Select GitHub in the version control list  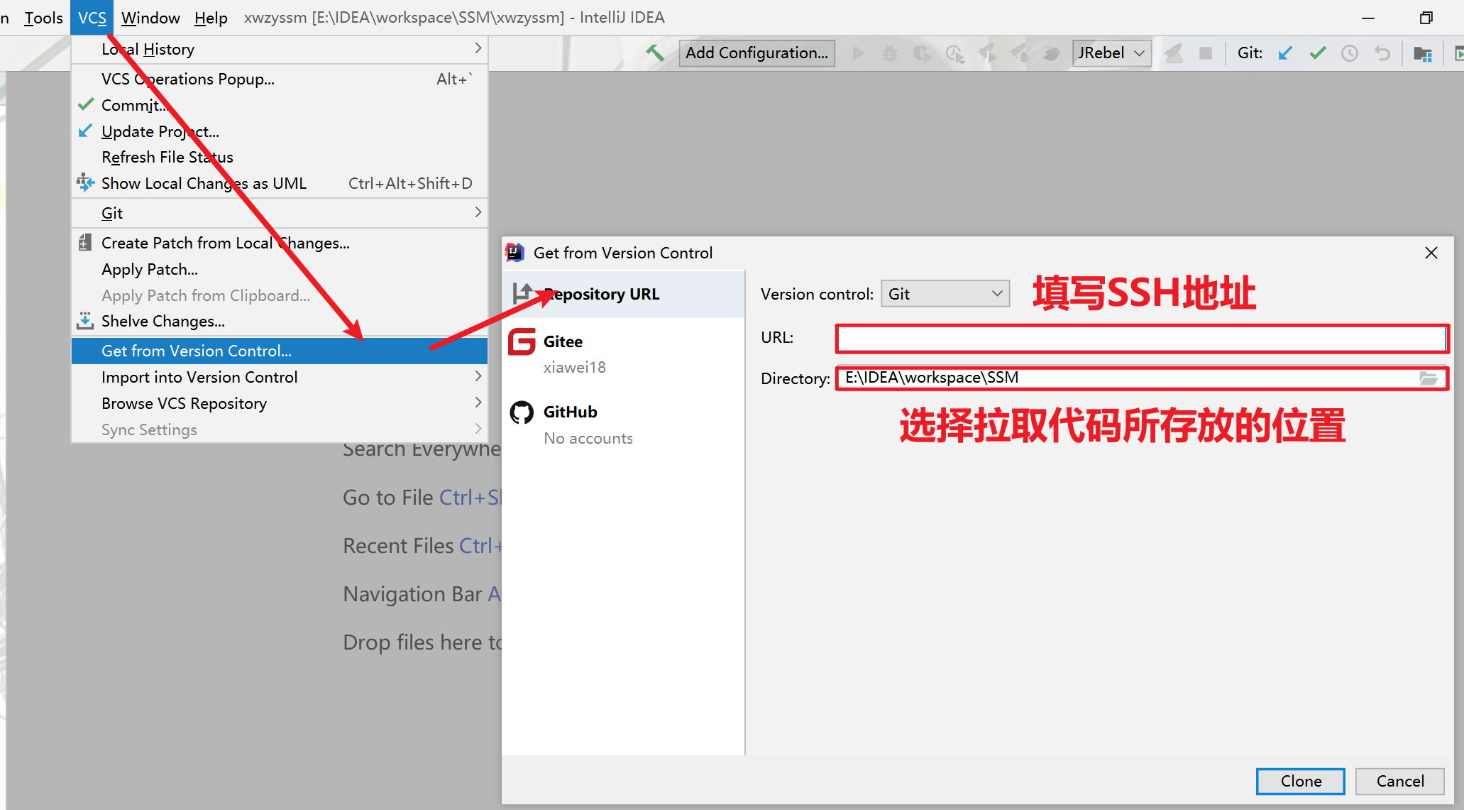(x=570, y=412)
